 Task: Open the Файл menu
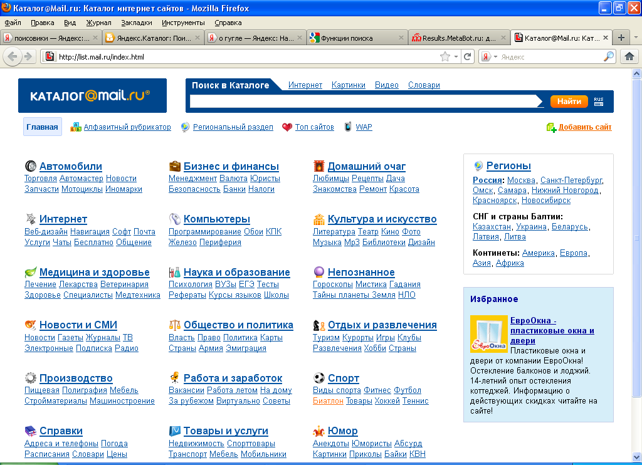13,23
